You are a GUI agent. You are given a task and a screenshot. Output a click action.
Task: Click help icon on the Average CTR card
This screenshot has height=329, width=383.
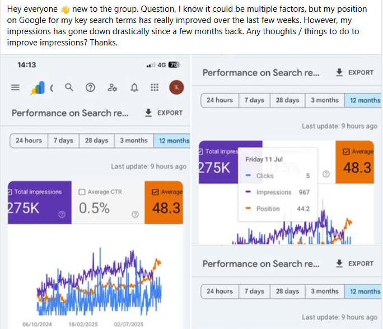[134, 214]
